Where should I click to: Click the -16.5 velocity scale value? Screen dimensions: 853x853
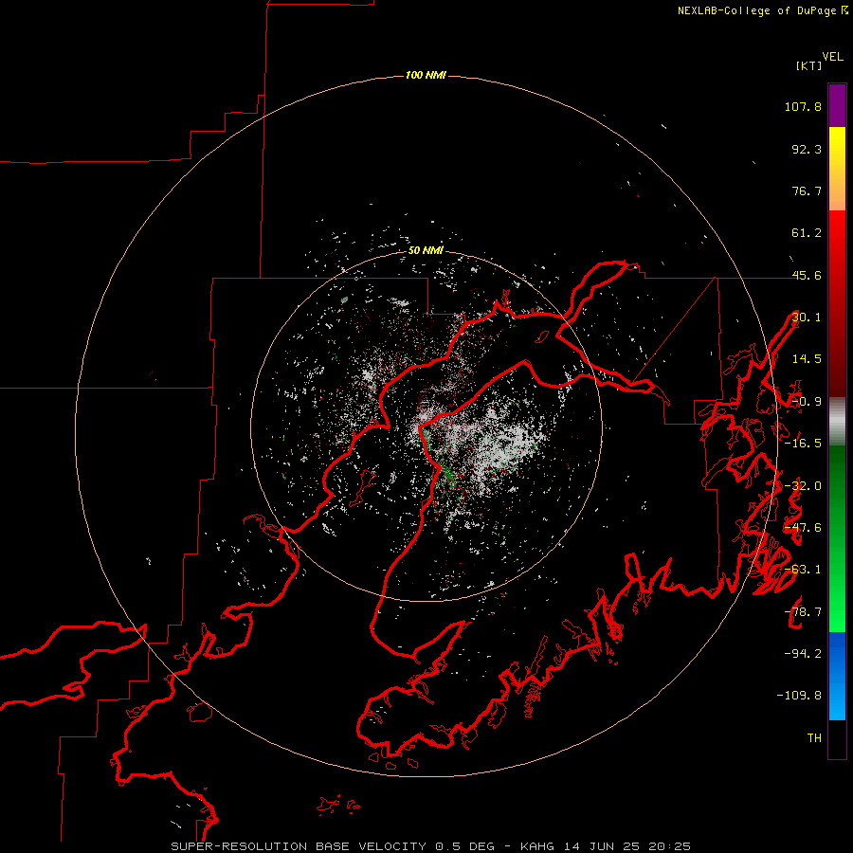[x=803, y=444]
